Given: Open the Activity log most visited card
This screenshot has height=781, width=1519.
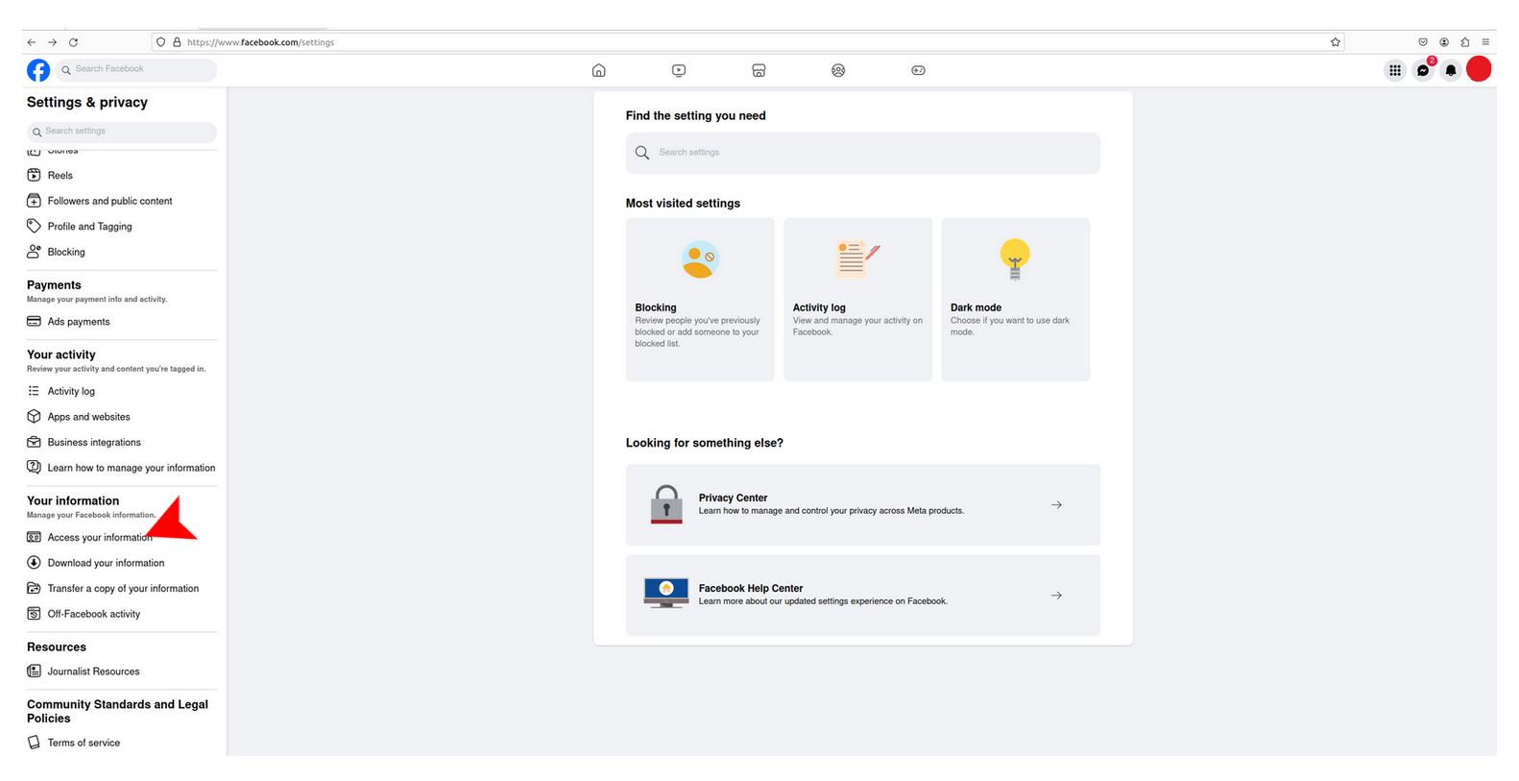Looking at the screenshot, I should pyautogui.click(x=857, y=300).
